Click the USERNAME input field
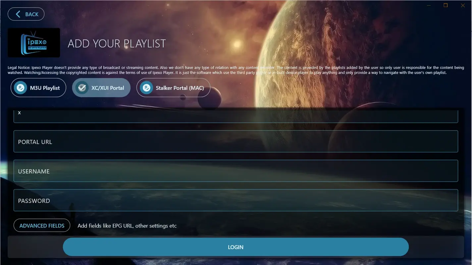Screen dimensions: 472x265 (236, 171)
